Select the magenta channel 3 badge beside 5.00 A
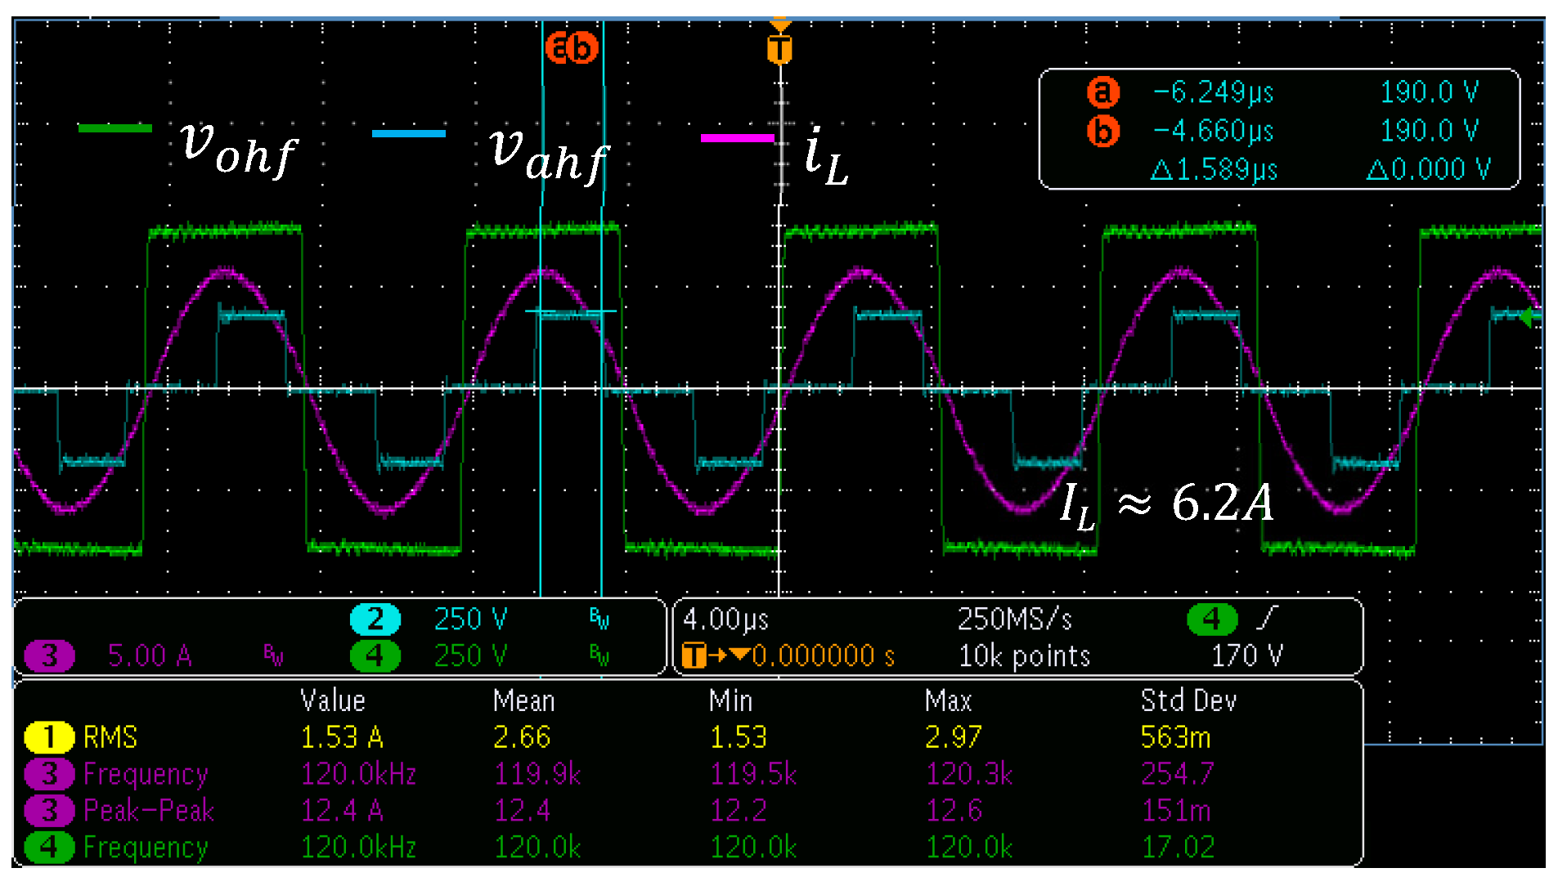The height and width of the screenshot is (877, 1558). [x=49, y=656]
